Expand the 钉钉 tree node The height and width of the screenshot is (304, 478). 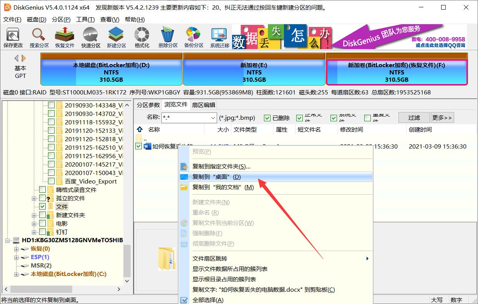[x=34, y=232]
